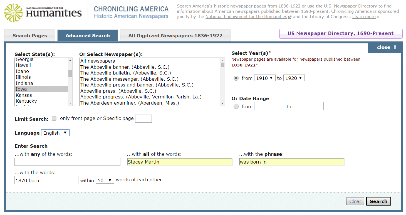Select Hawaii in the states list
Image resolution: width=406 pixels, height=215 pixels.
41,65
